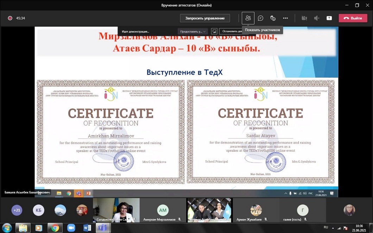This screenshot has height=233, width=373.
Task: Select Амирхан Мирзалимов's participant tile
Action: tap(163, 210)
